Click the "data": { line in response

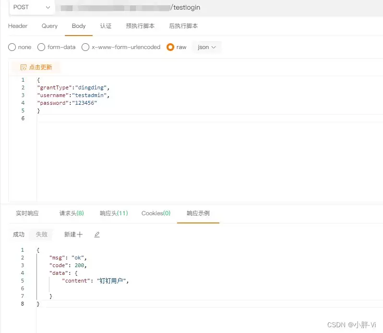[63, 273]
